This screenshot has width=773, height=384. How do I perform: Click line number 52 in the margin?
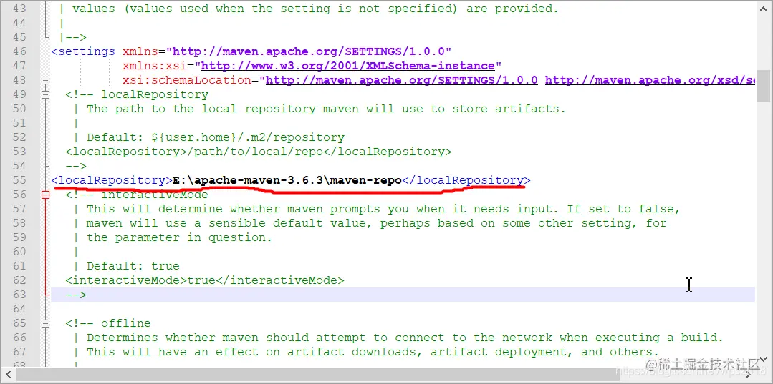[19, 137]
